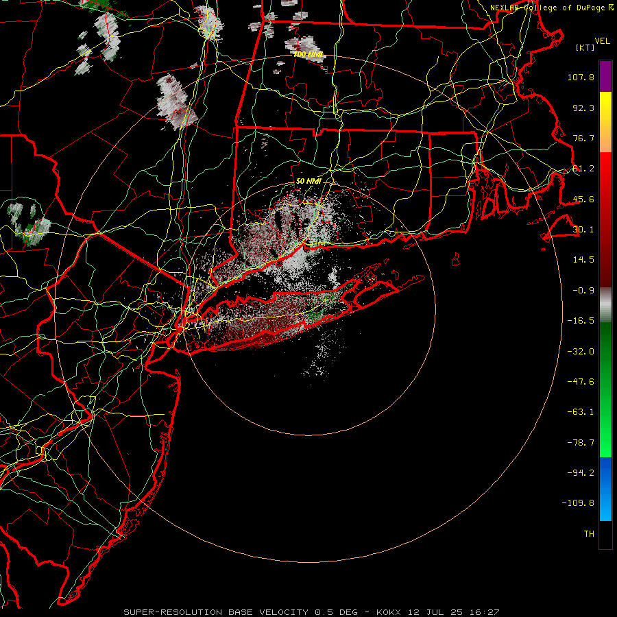Pick the blue segment of velocity scale
The height and width of the screenshot is (617, 617).
coord(605,489)
